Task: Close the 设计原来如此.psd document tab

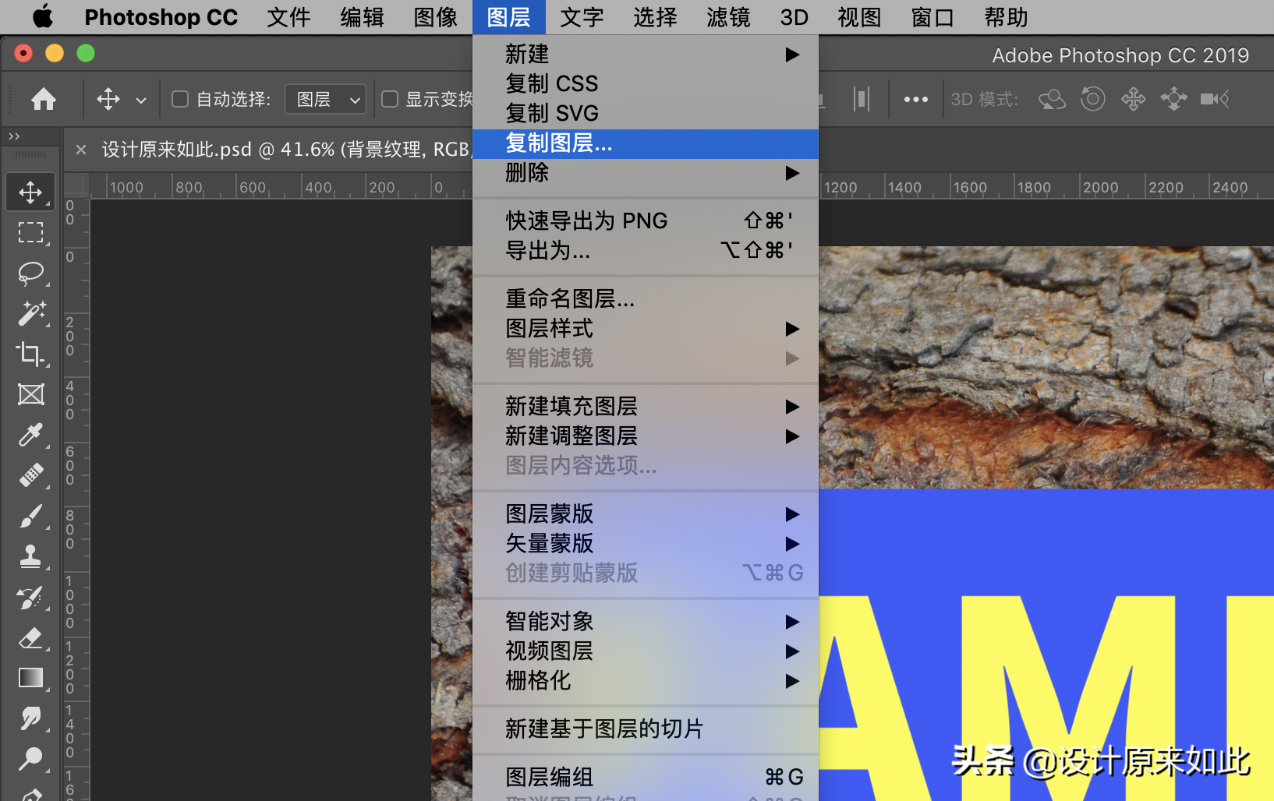Action: pyautogui.click(x=81, y=149)
